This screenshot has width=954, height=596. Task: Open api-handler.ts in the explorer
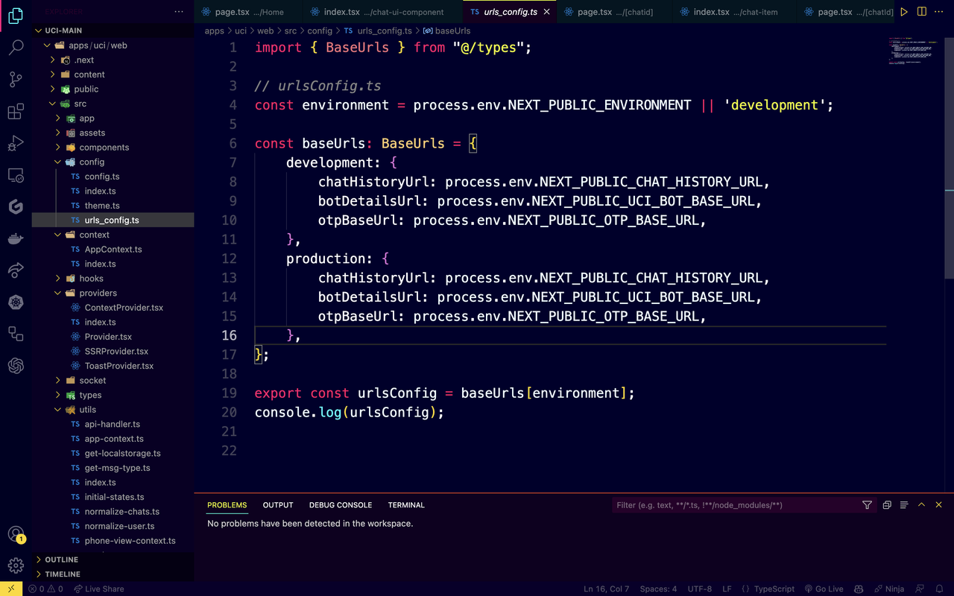(x=113, y=424)
